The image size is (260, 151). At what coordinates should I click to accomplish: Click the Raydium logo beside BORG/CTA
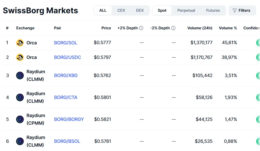click(20, 97)
